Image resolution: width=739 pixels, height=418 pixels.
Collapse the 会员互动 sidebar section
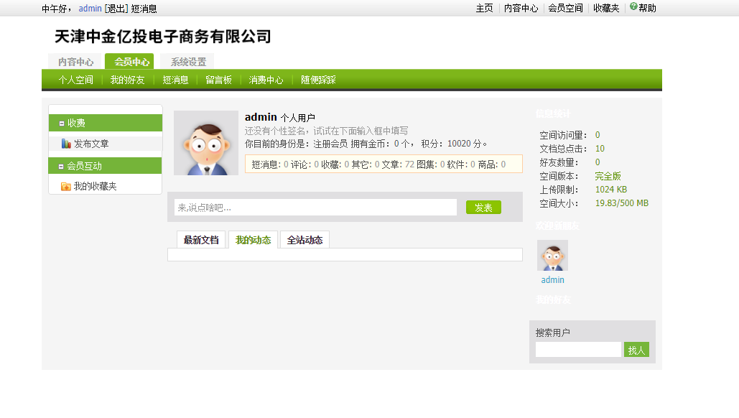click(62, 167)
